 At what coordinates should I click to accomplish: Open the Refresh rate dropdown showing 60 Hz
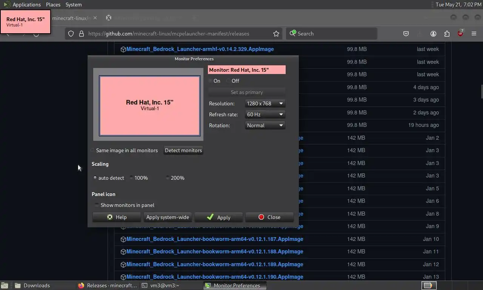pyautogui.click(x=265, y=114)
